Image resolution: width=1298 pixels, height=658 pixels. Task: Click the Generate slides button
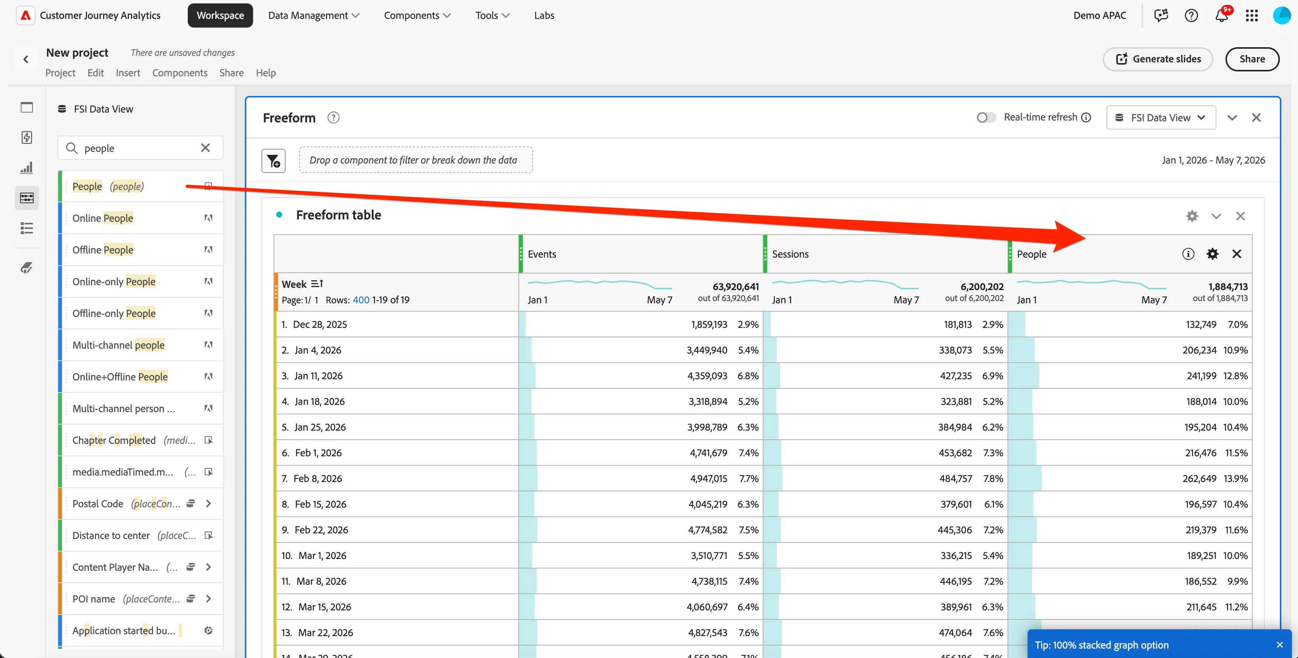(x=1157, y=59)
